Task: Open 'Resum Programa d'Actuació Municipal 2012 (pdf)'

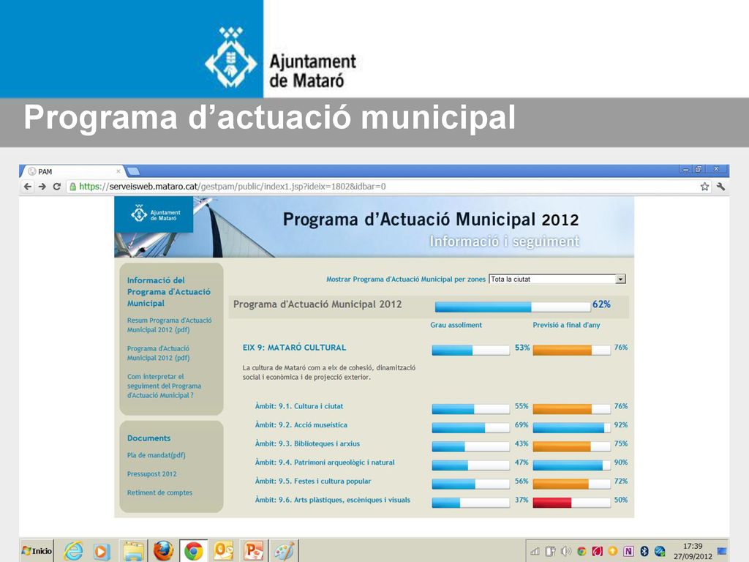Action: pos(169,325)
